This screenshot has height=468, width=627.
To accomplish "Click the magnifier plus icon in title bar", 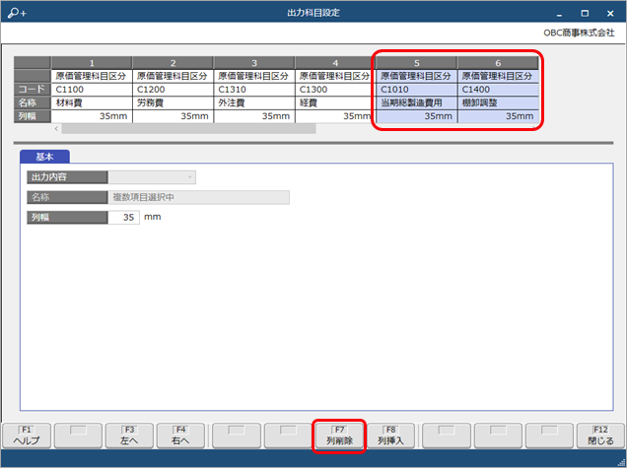I will pyautogui.click(x=17, y=13).
